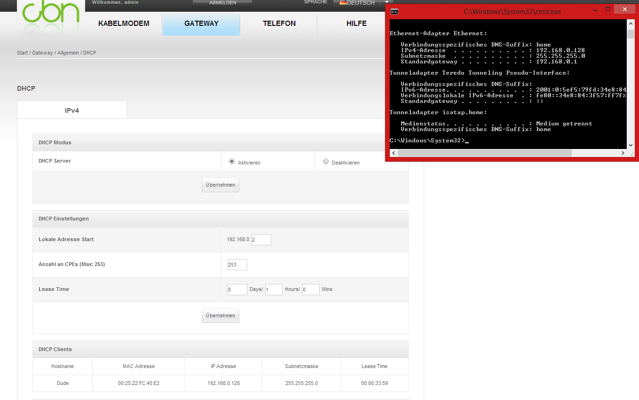
Task: Click the Lease Time Hours field
Action: [x=274, y=290]
